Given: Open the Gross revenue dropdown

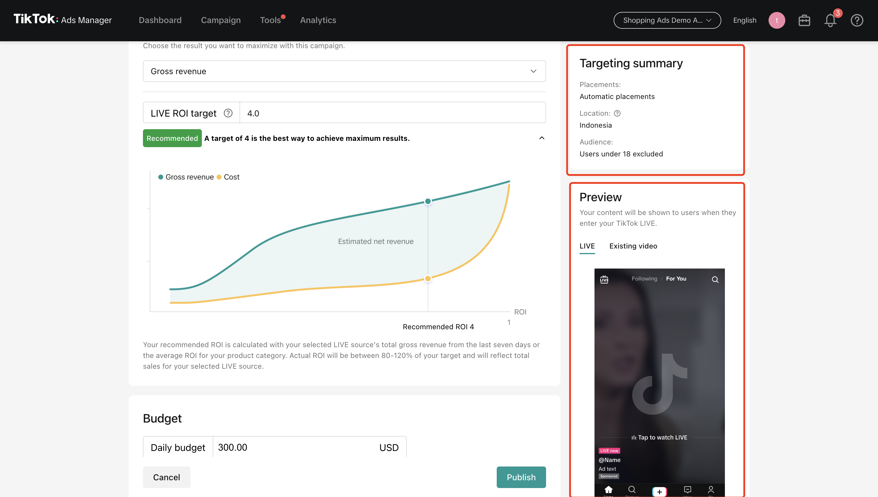Looking at the screenshot, I should 344,71.
